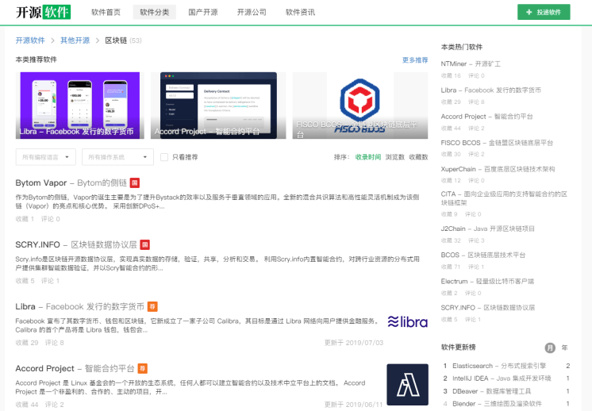Viewport: 592px width, 411px height.
Task: Go to 其他开源 breadcrumb link
Action: coord(75,40)
